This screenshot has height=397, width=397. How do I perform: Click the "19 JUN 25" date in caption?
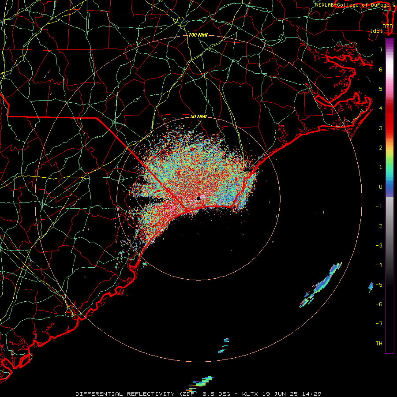(280, 394)
